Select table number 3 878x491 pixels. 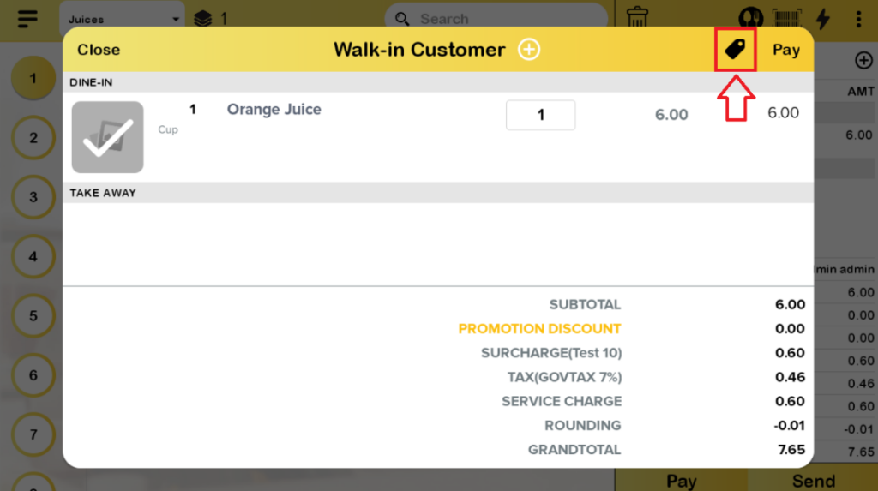[x=33, y=197]
